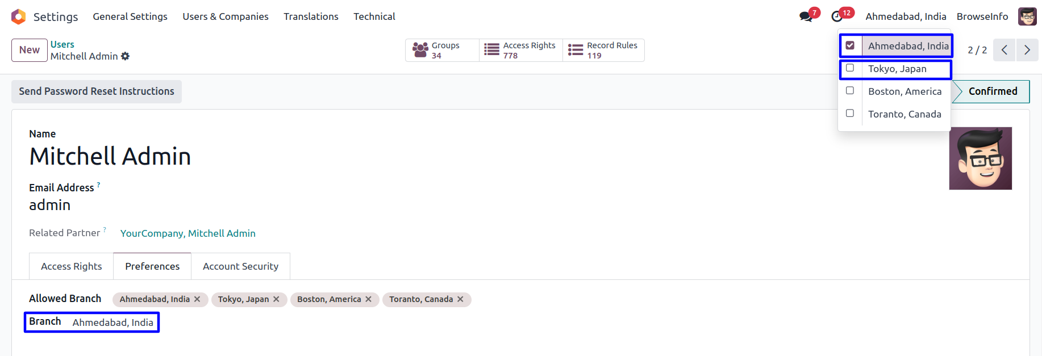The width and height of the screenshot is (1042, 356).
Task: Click the Odoo Settings app logo
Action: coord(19,16)
